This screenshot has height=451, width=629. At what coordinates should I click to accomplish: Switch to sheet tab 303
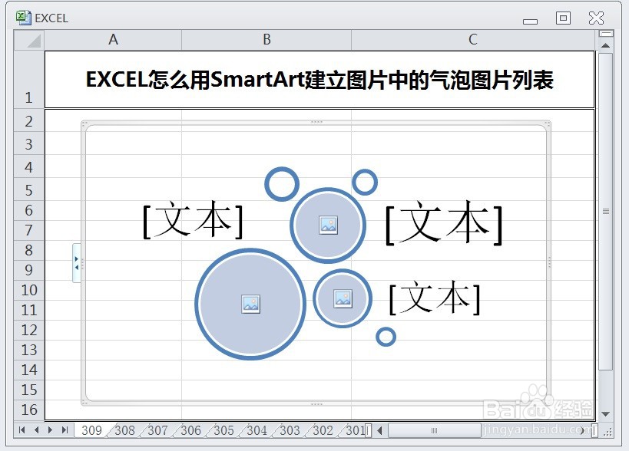[x=290, y=430]
